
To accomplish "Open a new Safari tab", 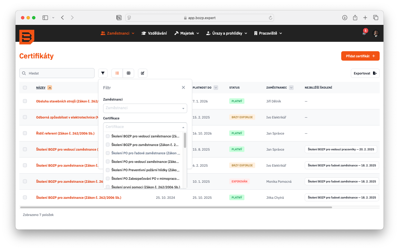I will point(365,18).
